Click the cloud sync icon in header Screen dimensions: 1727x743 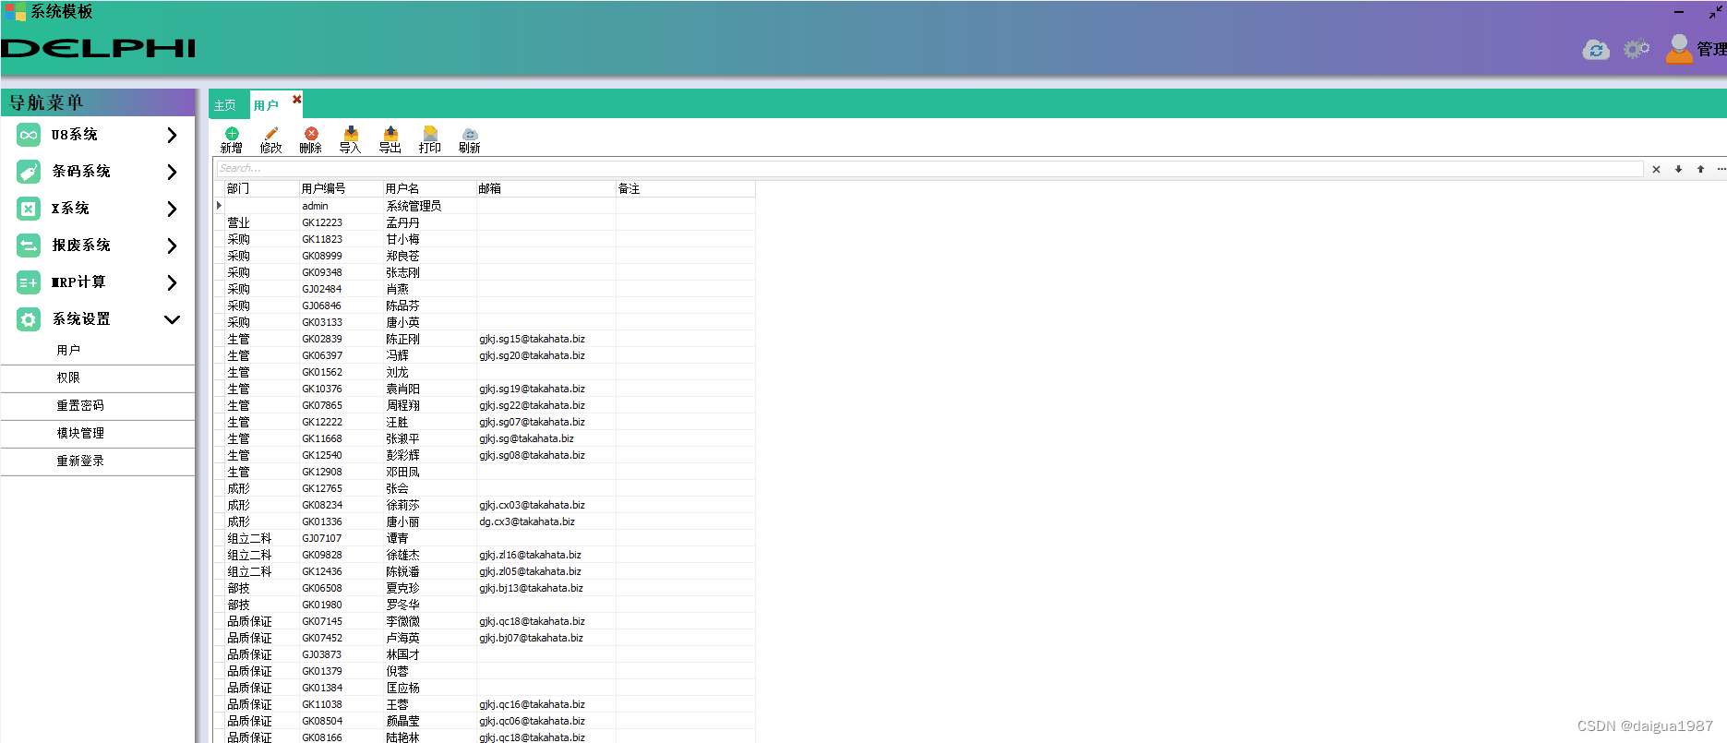coord(1596,50)
